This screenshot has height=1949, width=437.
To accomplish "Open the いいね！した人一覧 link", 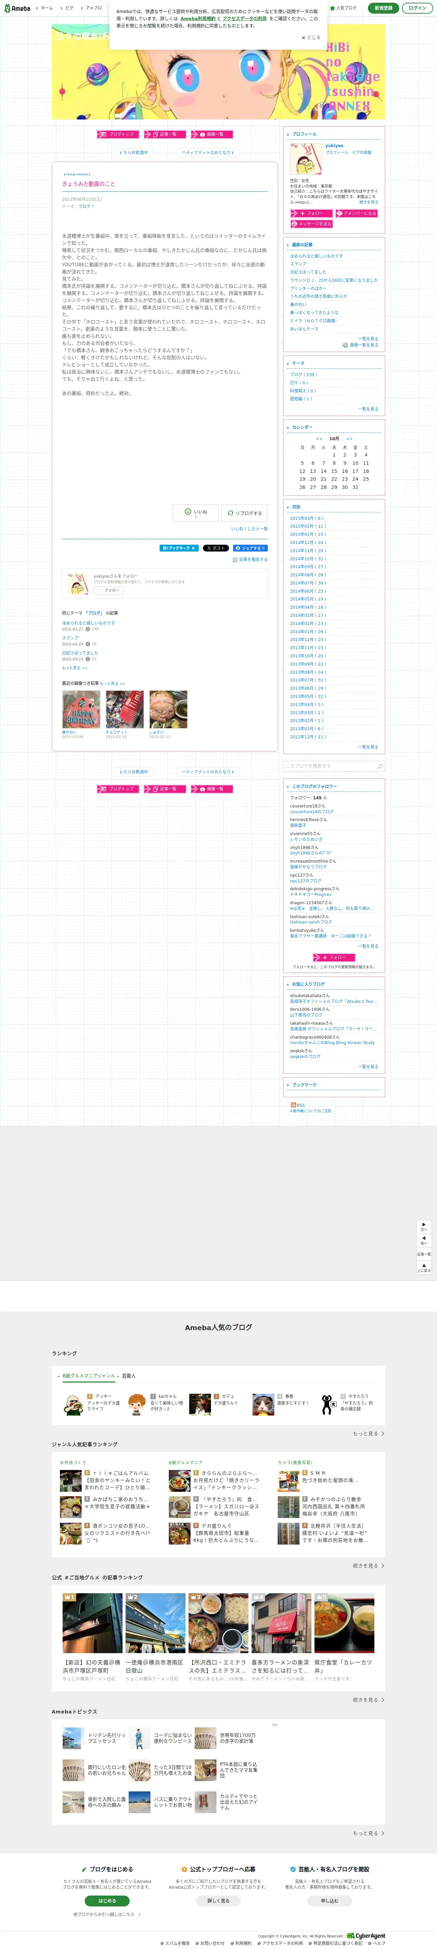I will (x=249, y=529).
